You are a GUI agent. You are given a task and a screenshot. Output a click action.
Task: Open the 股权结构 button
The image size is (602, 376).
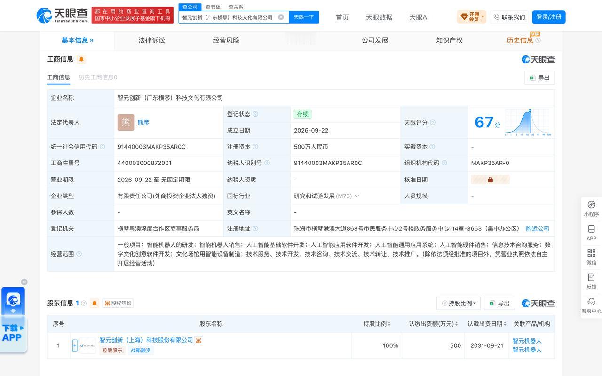coord(119,303)
